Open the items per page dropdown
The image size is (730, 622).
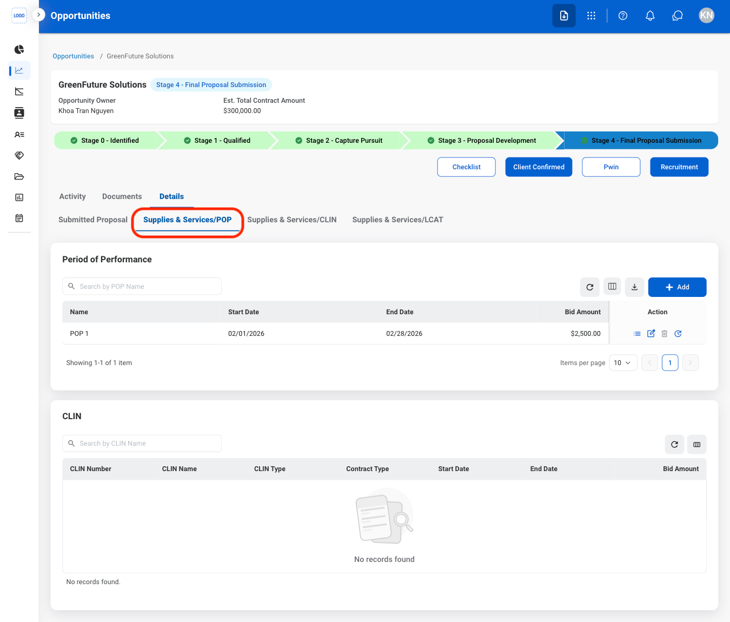coord(623,363)
